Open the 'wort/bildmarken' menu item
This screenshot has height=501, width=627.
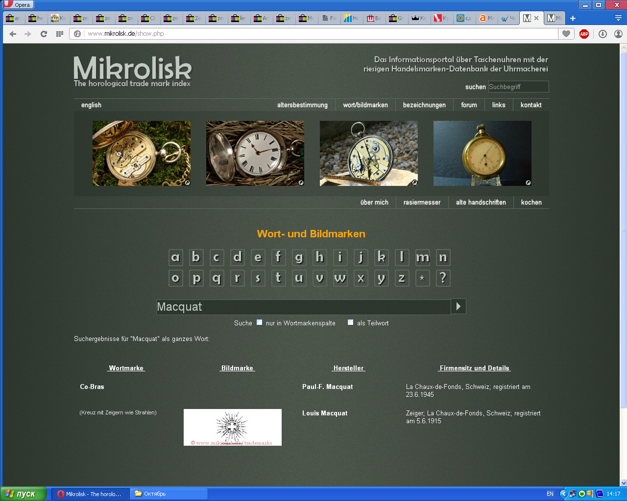(365, 105)
